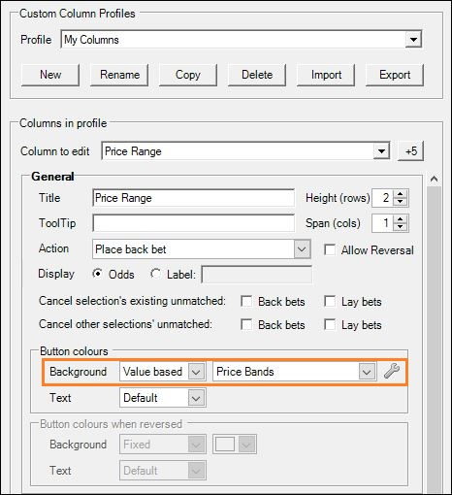Viewport: 452px width, 495px height.
Task: Click into the ToolTip text field
Action: click(x=194, y=223)
